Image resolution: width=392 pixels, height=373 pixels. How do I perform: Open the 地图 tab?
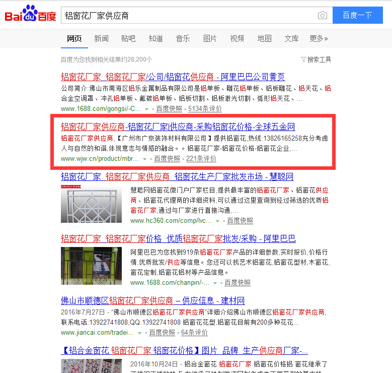point(264,39)
